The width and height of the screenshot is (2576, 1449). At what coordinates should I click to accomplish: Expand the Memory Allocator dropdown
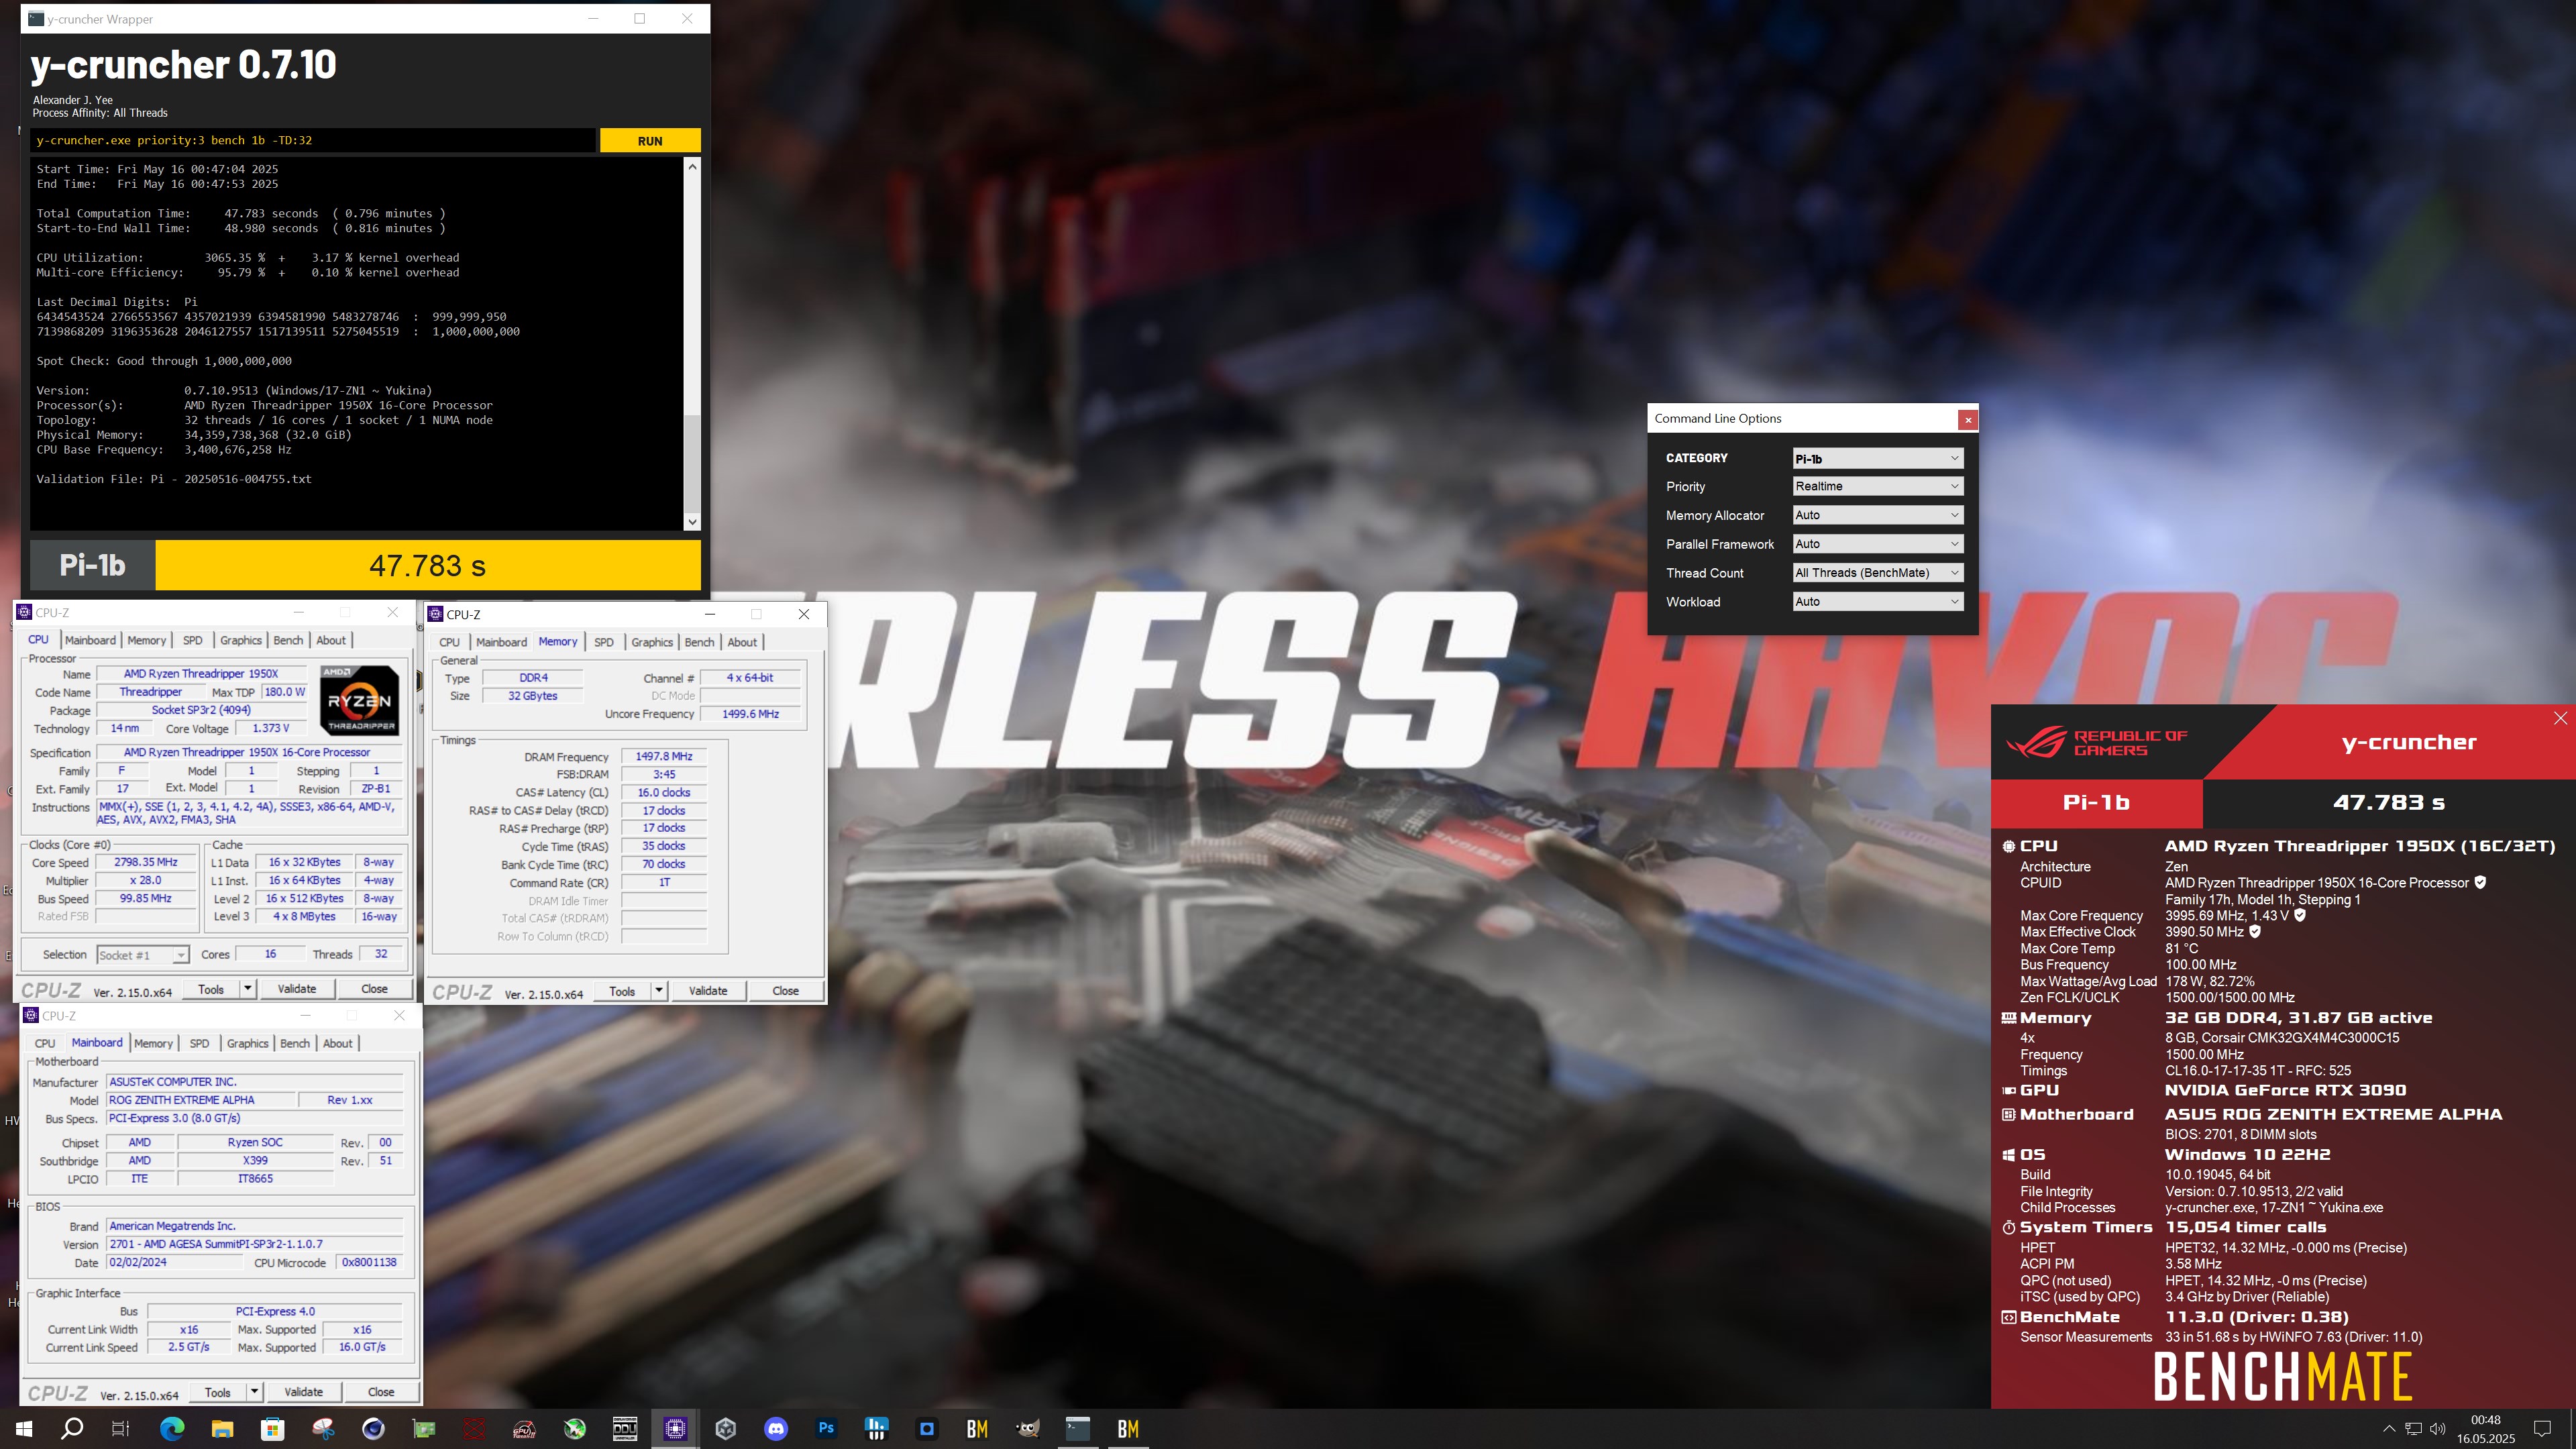click(1878, 516)
